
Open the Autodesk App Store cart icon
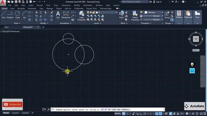pyautogui.click(x=172, y=2)
